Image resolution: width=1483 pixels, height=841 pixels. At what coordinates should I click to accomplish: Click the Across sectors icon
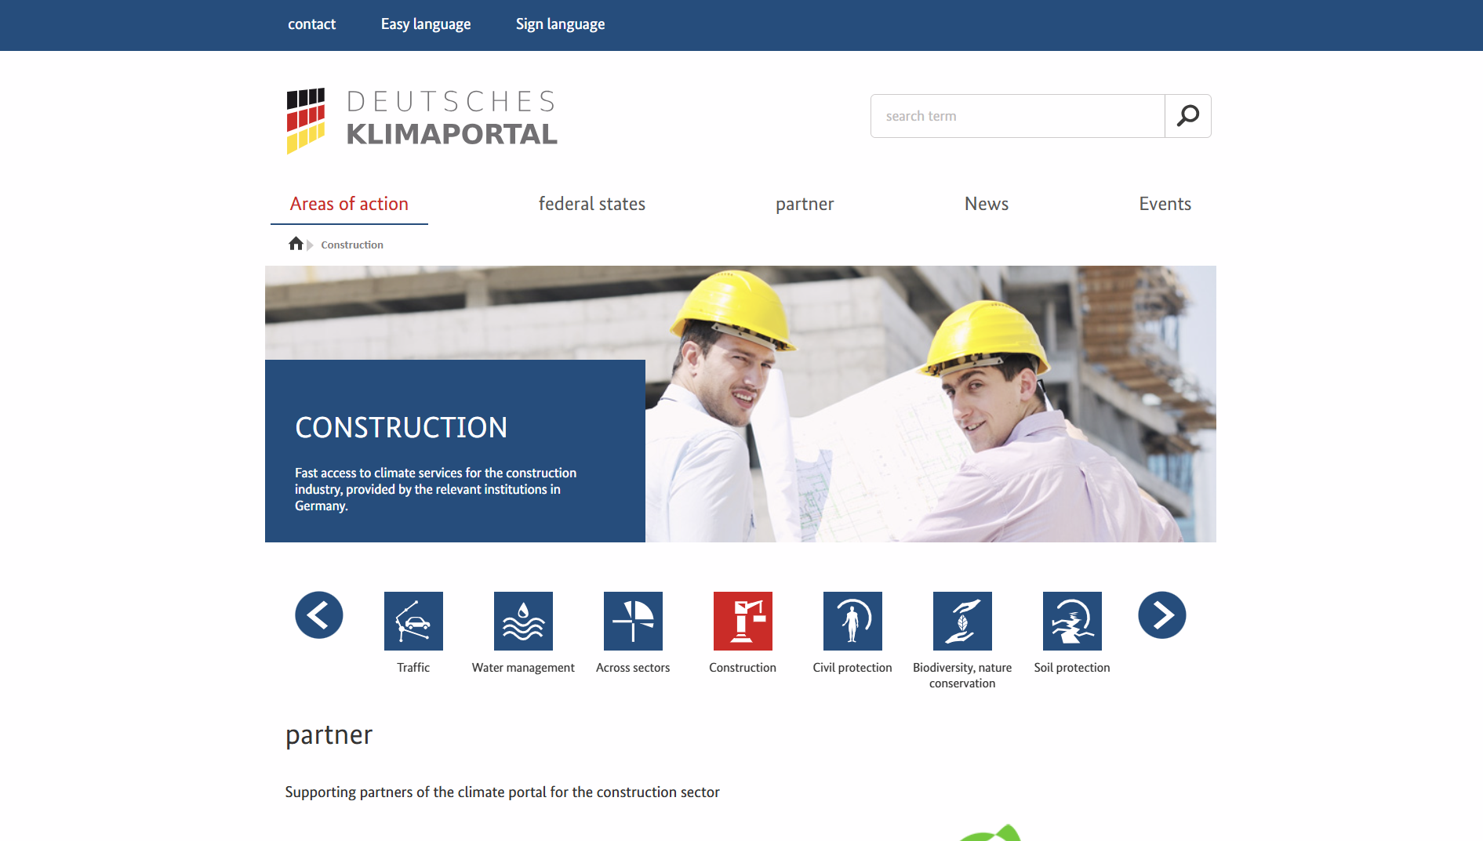[x=633, y=620]
